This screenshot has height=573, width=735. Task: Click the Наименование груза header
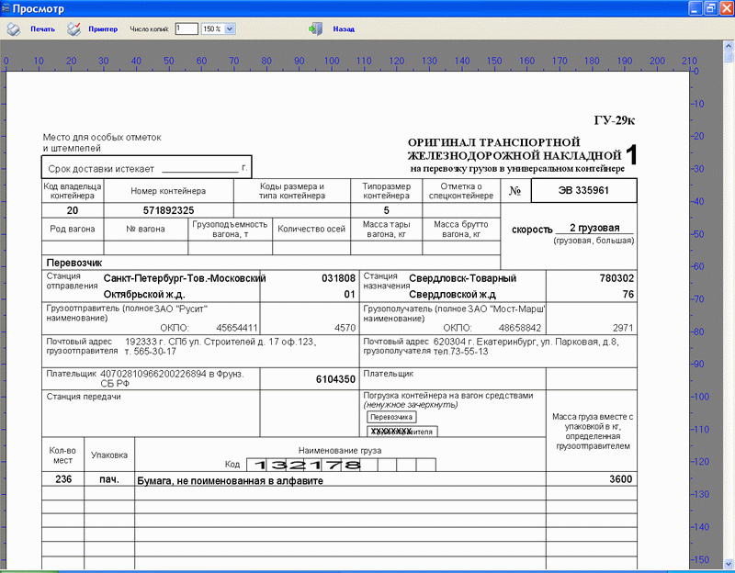340,450
